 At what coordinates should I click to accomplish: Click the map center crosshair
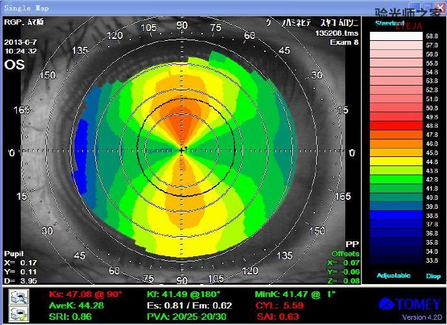click(x=181, y=150)
